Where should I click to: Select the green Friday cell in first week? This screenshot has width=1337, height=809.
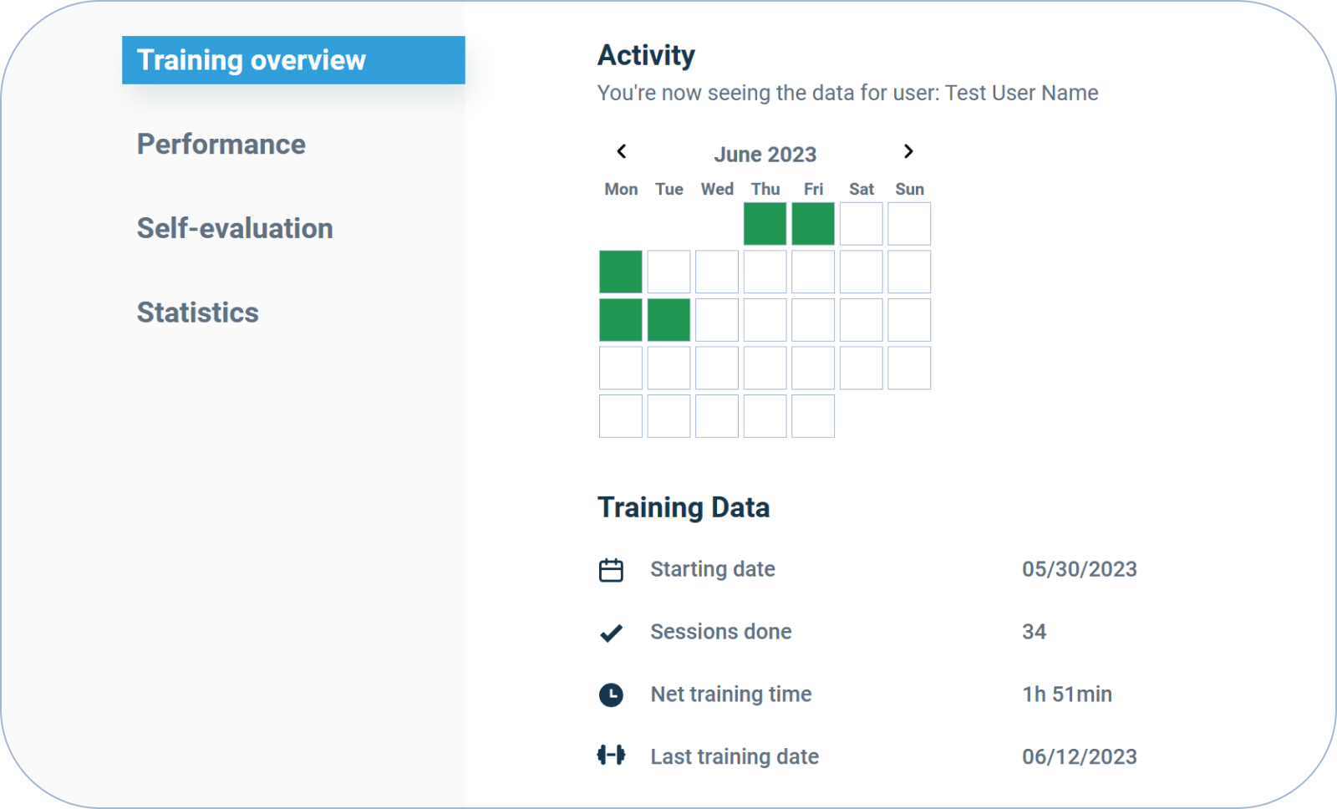click(813, 224)
